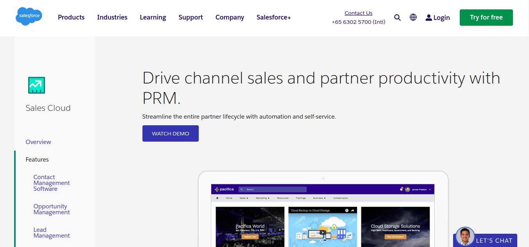Expand the James Preston dropdown arrow
Viewport: 529px width, 247px height.
pyautogui.click(x=430, y=189)
